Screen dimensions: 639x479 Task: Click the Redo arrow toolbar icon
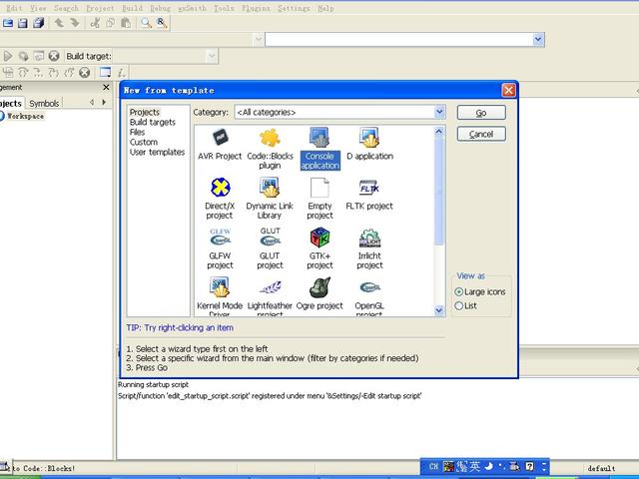[75, 23]
